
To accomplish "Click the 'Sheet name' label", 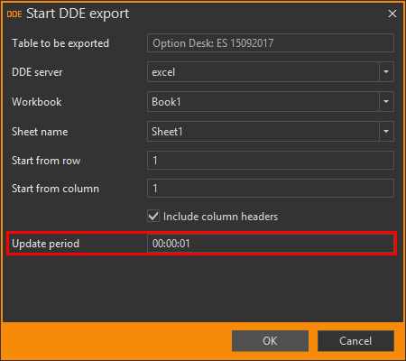I will click(40, 132).
